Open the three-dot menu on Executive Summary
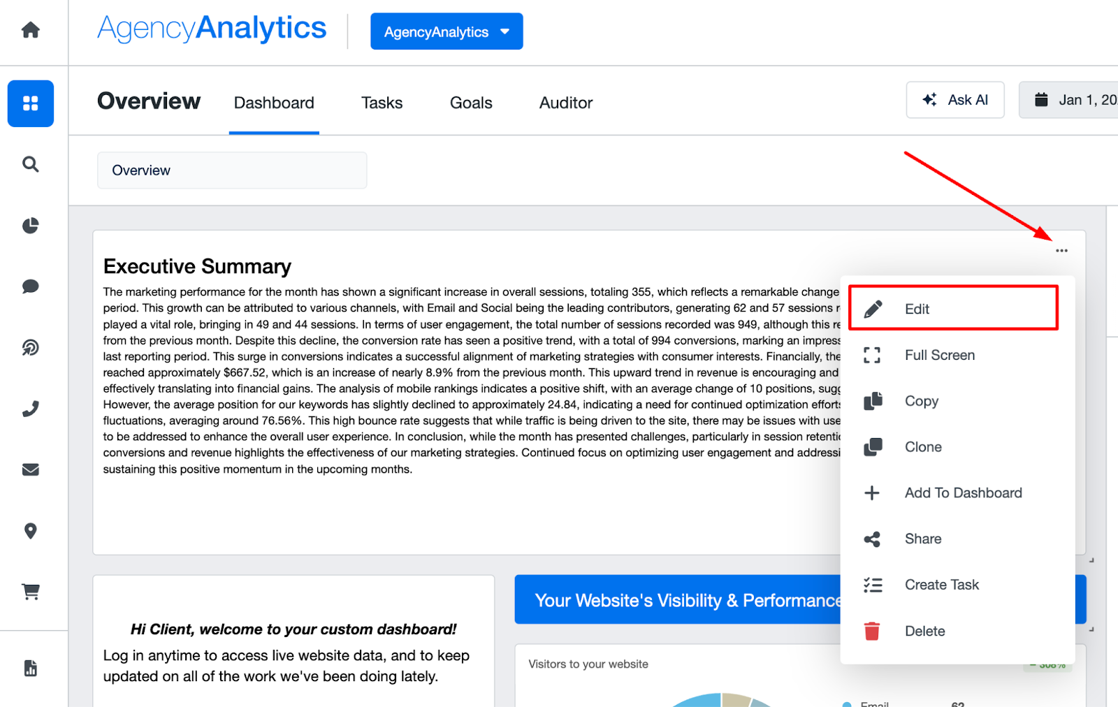1118x707 pixels. (1061, 251)
